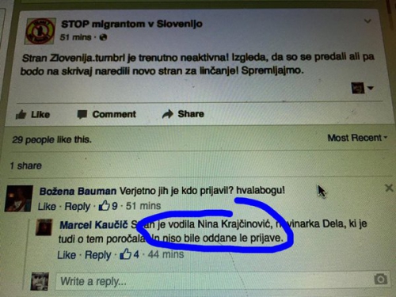
Task: Click the Share arrow icon
Action: point(167,114)
